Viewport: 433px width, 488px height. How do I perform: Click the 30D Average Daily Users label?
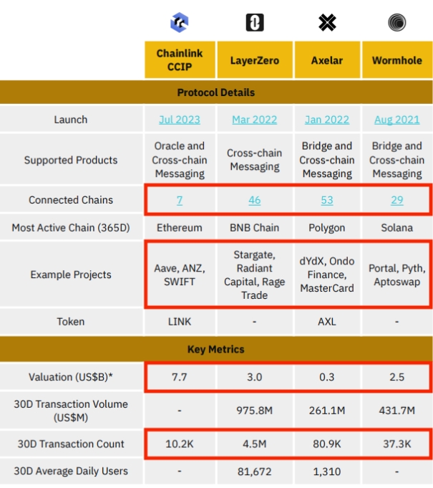coord(71,472)
